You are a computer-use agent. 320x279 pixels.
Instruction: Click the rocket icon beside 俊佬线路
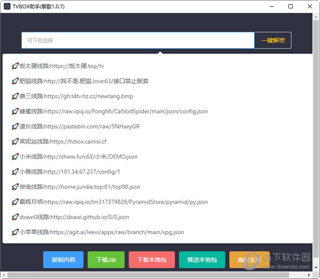[15, 187]
